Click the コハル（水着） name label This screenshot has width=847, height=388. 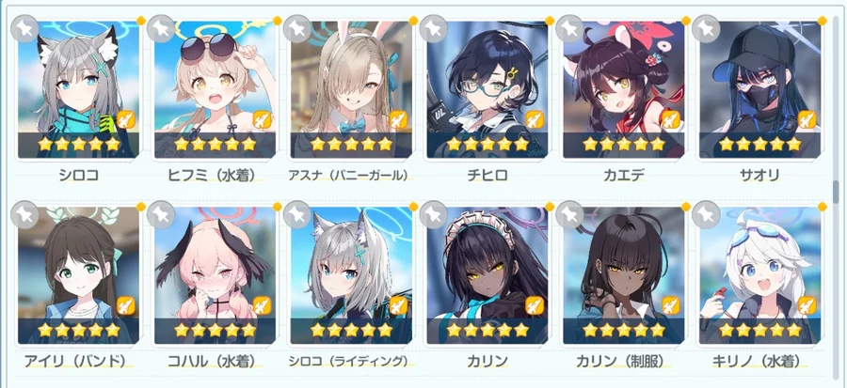point(211,361)
